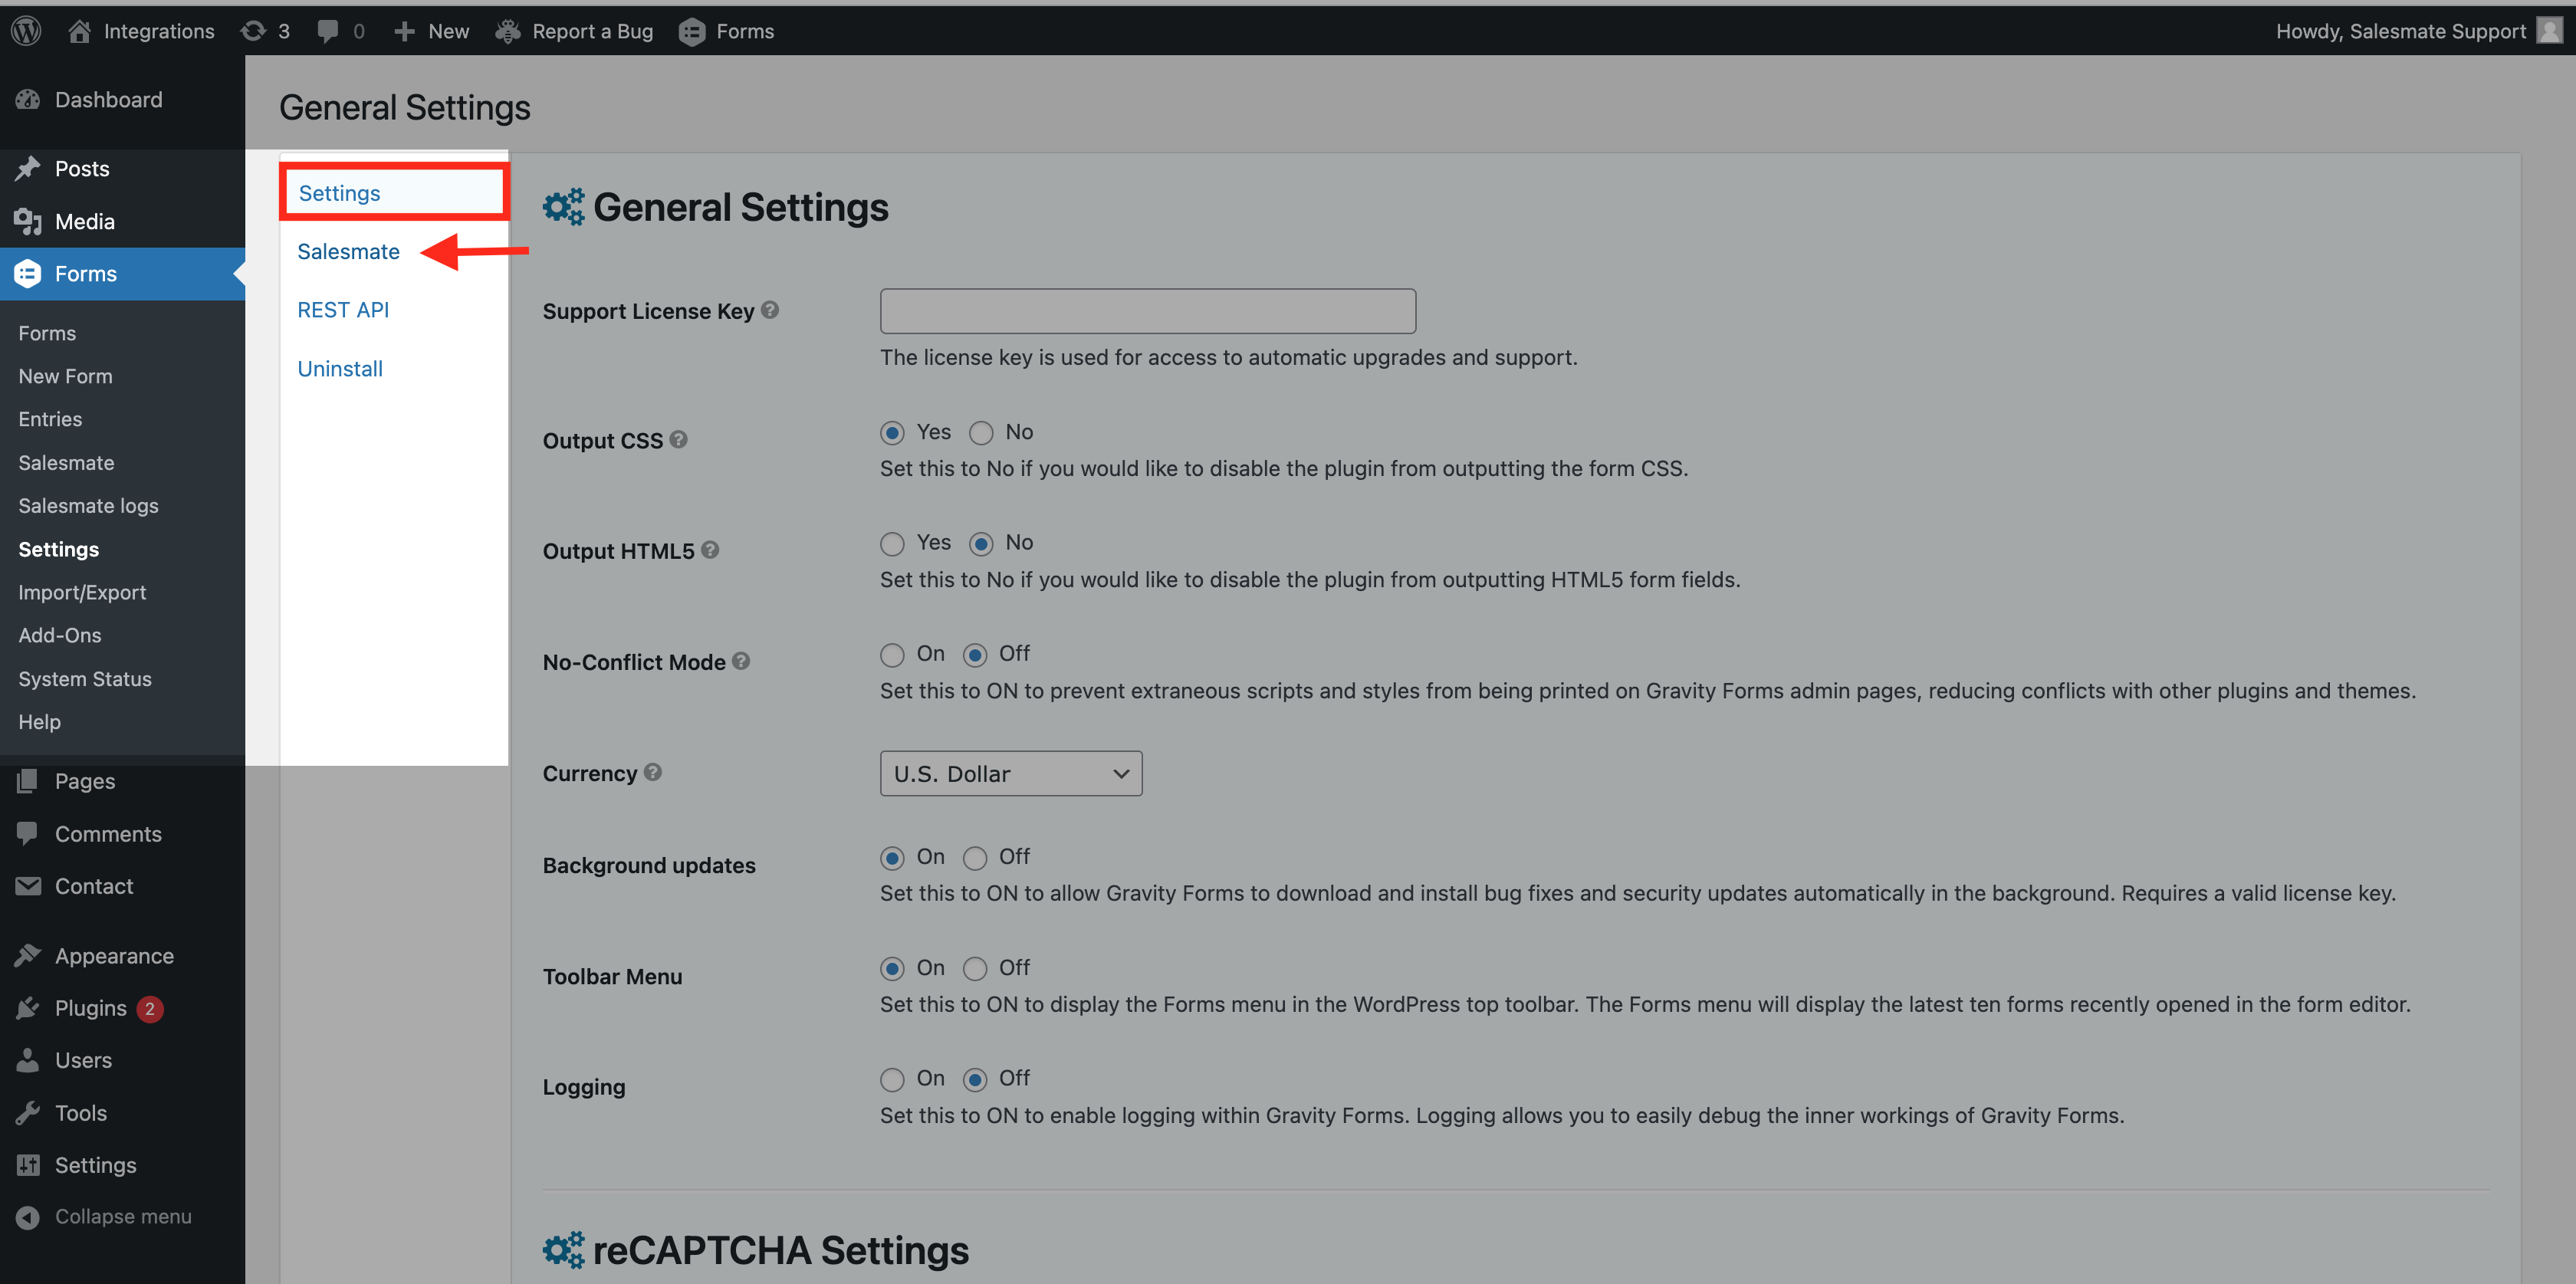The width and height of the screenshot is (2576, 1284).
Task: Open the Currency U.S. Dollar dropdown
Action: click(x=1011, y=774)
